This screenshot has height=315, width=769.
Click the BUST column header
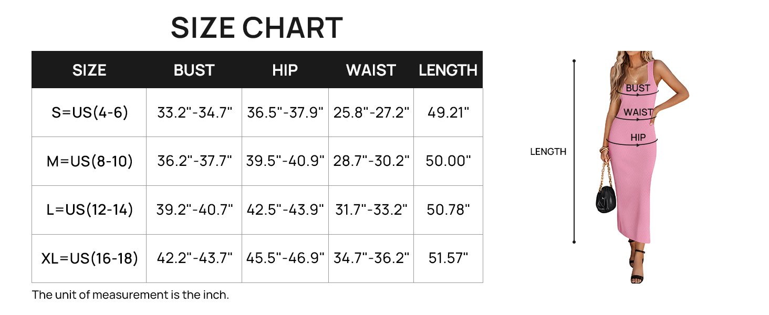194,70
